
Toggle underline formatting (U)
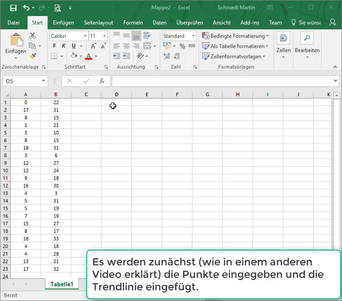click(74, 46)
